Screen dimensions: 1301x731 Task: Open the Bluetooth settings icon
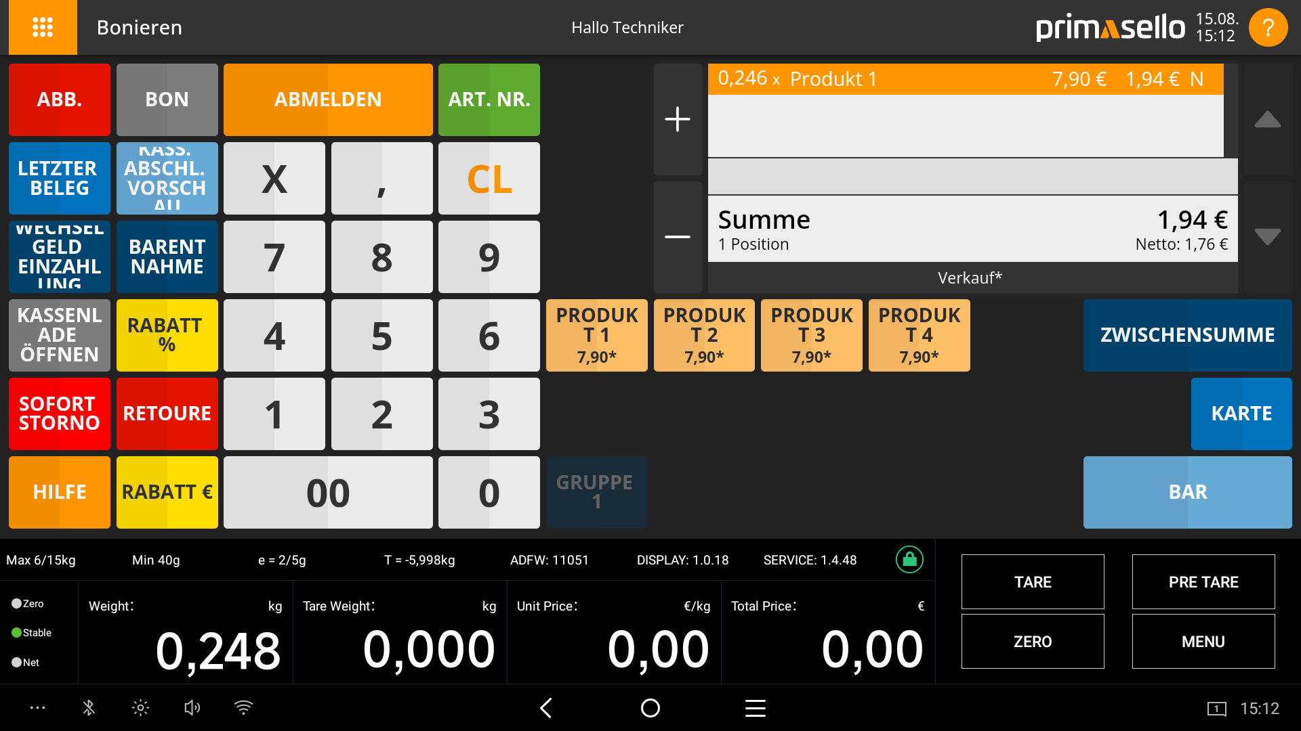point(89,708)
